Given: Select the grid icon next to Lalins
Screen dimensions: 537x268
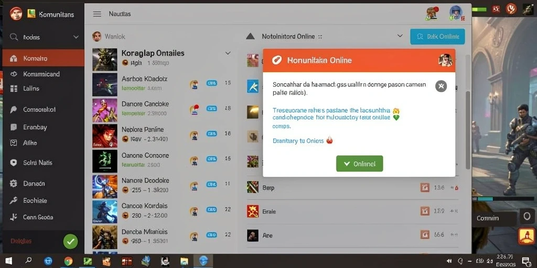Looking at the screenshot, I should pos(14,88).
